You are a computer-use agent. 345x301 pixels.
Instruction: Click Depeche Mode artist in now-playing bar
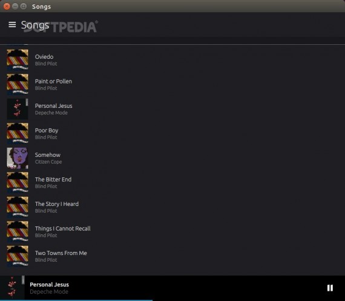coord(49,292)
